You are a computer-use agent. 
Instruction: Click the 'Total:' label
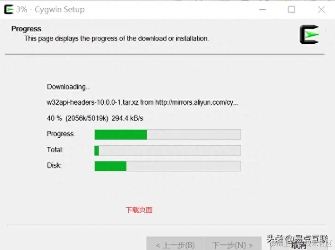click(55, 150)
